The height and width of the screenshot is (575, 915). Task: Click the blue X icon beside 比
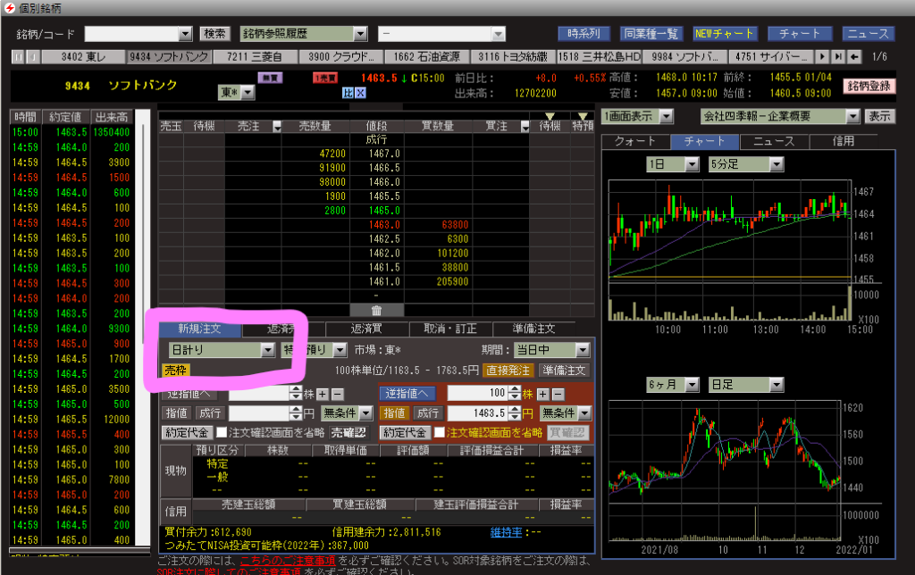(x=360, y=93)
